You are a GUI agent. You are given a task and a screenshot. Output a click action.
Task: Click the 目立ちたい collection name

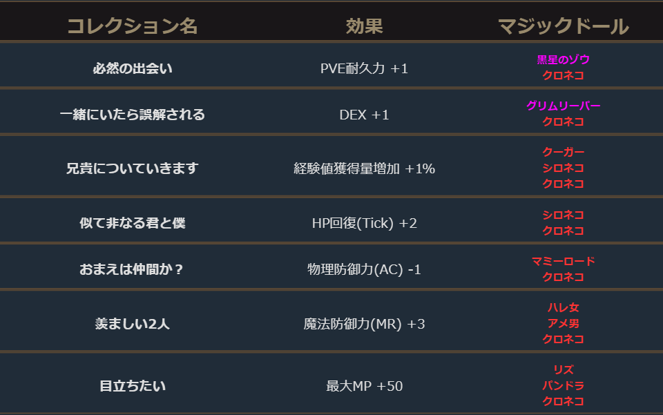(132, 385)
